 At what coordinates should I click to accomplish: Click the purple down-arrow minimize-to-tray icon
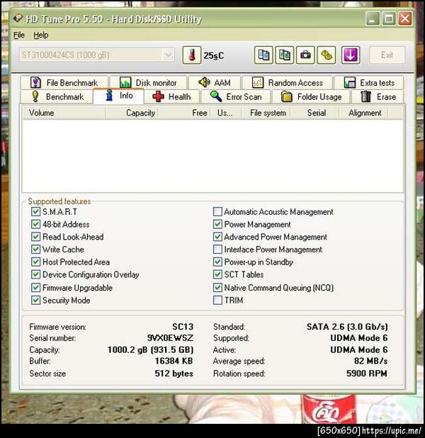point(351,55)
